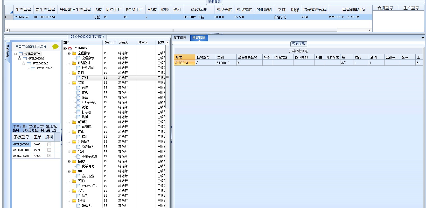Click the right scroll arrow of main info grid

tap(369, 30)
